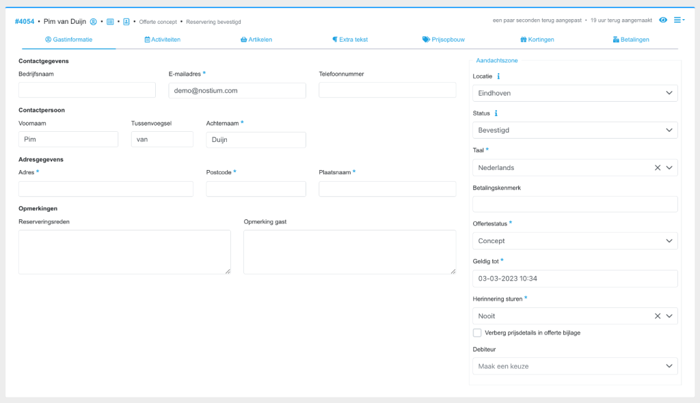Screen dimensions: 700x403
Task: Click the #4054 reservation number link
Action: [25, 22]
